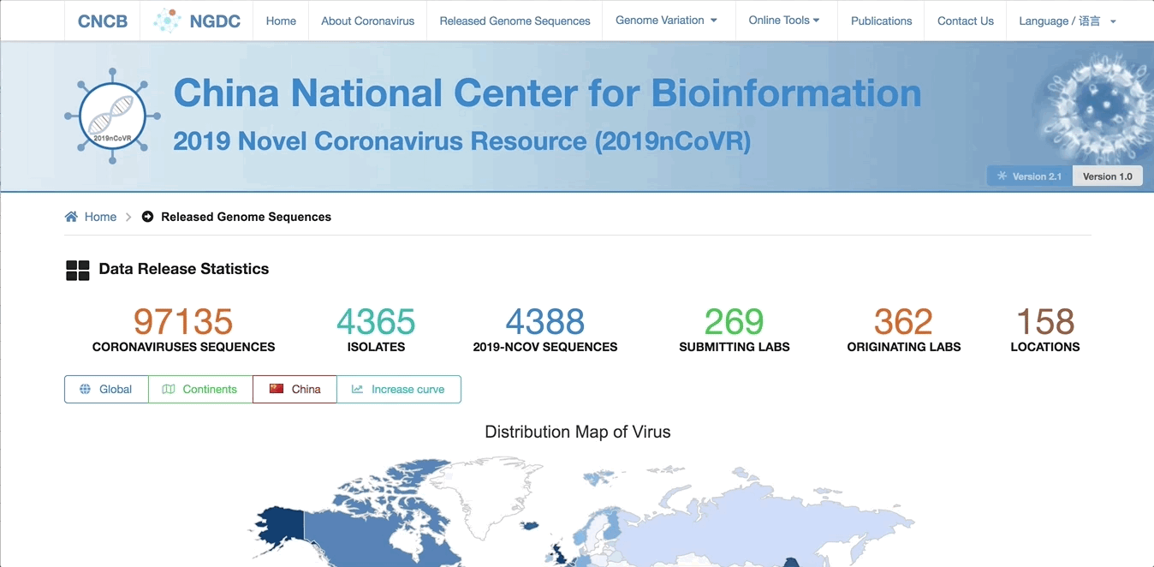Click the China National Center for Bioinformation title
Screen dimensions: 1154x567
tap(548, 93)
